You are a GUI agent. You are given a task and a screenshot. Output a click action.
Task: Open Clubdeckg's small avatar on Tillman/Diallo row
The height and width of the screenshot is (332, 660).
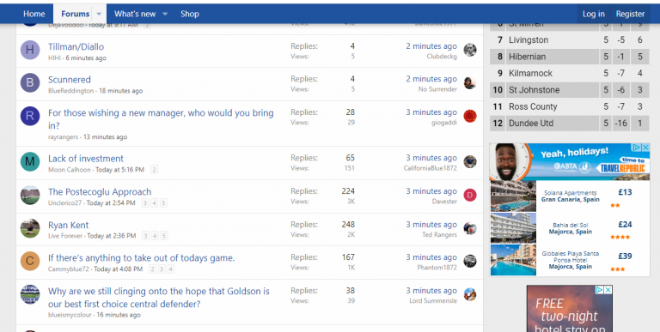tap(470, 50)
